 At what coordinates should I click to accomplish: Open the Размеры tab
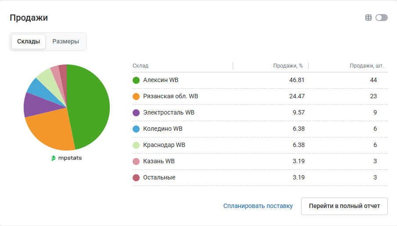pyautogui.click(x=66, y=42)
